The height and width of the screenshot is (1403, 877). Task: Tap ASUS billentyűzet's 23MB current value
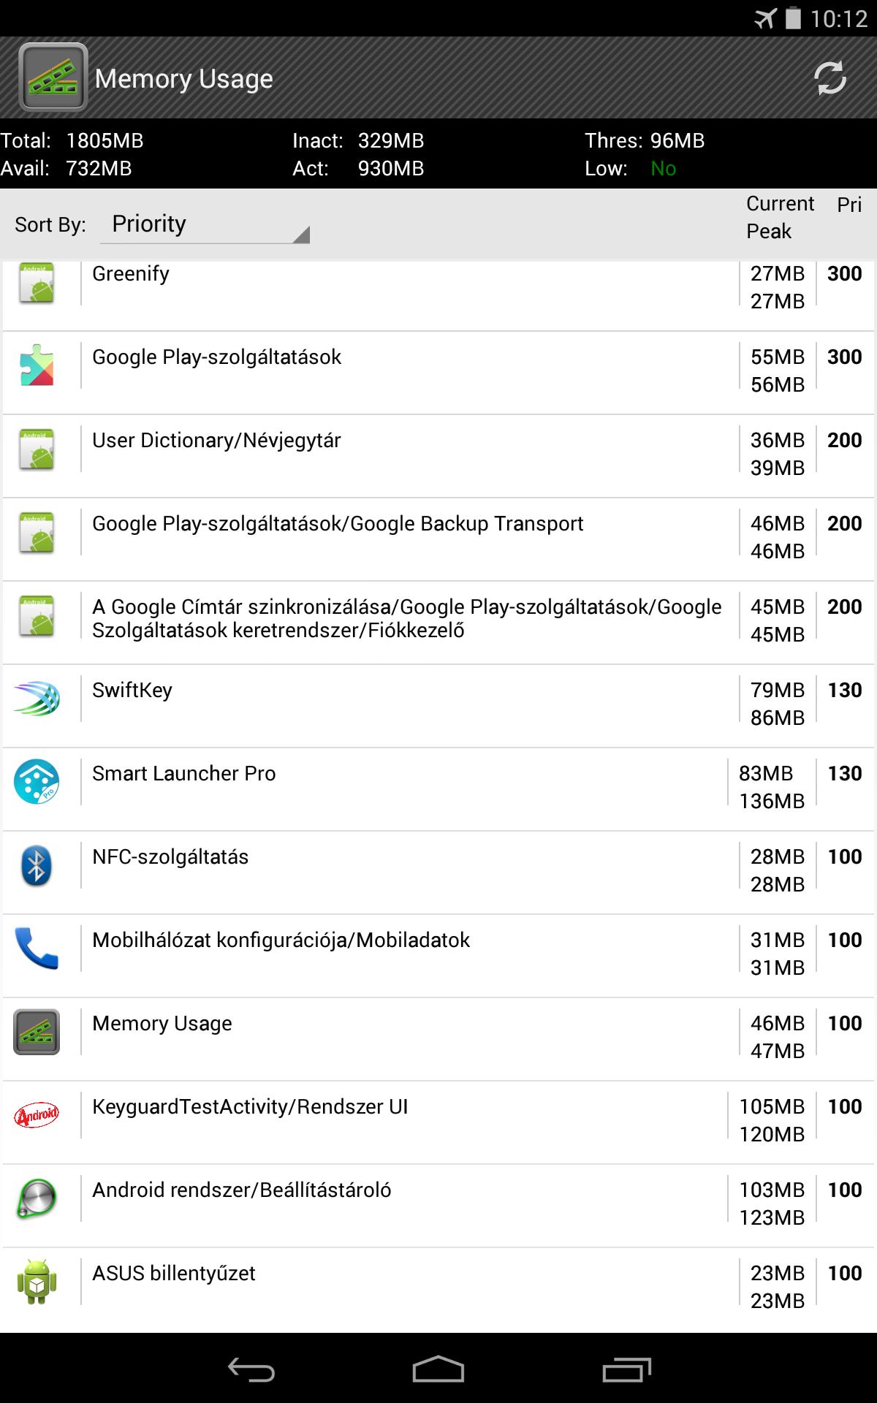[778, 1273]
